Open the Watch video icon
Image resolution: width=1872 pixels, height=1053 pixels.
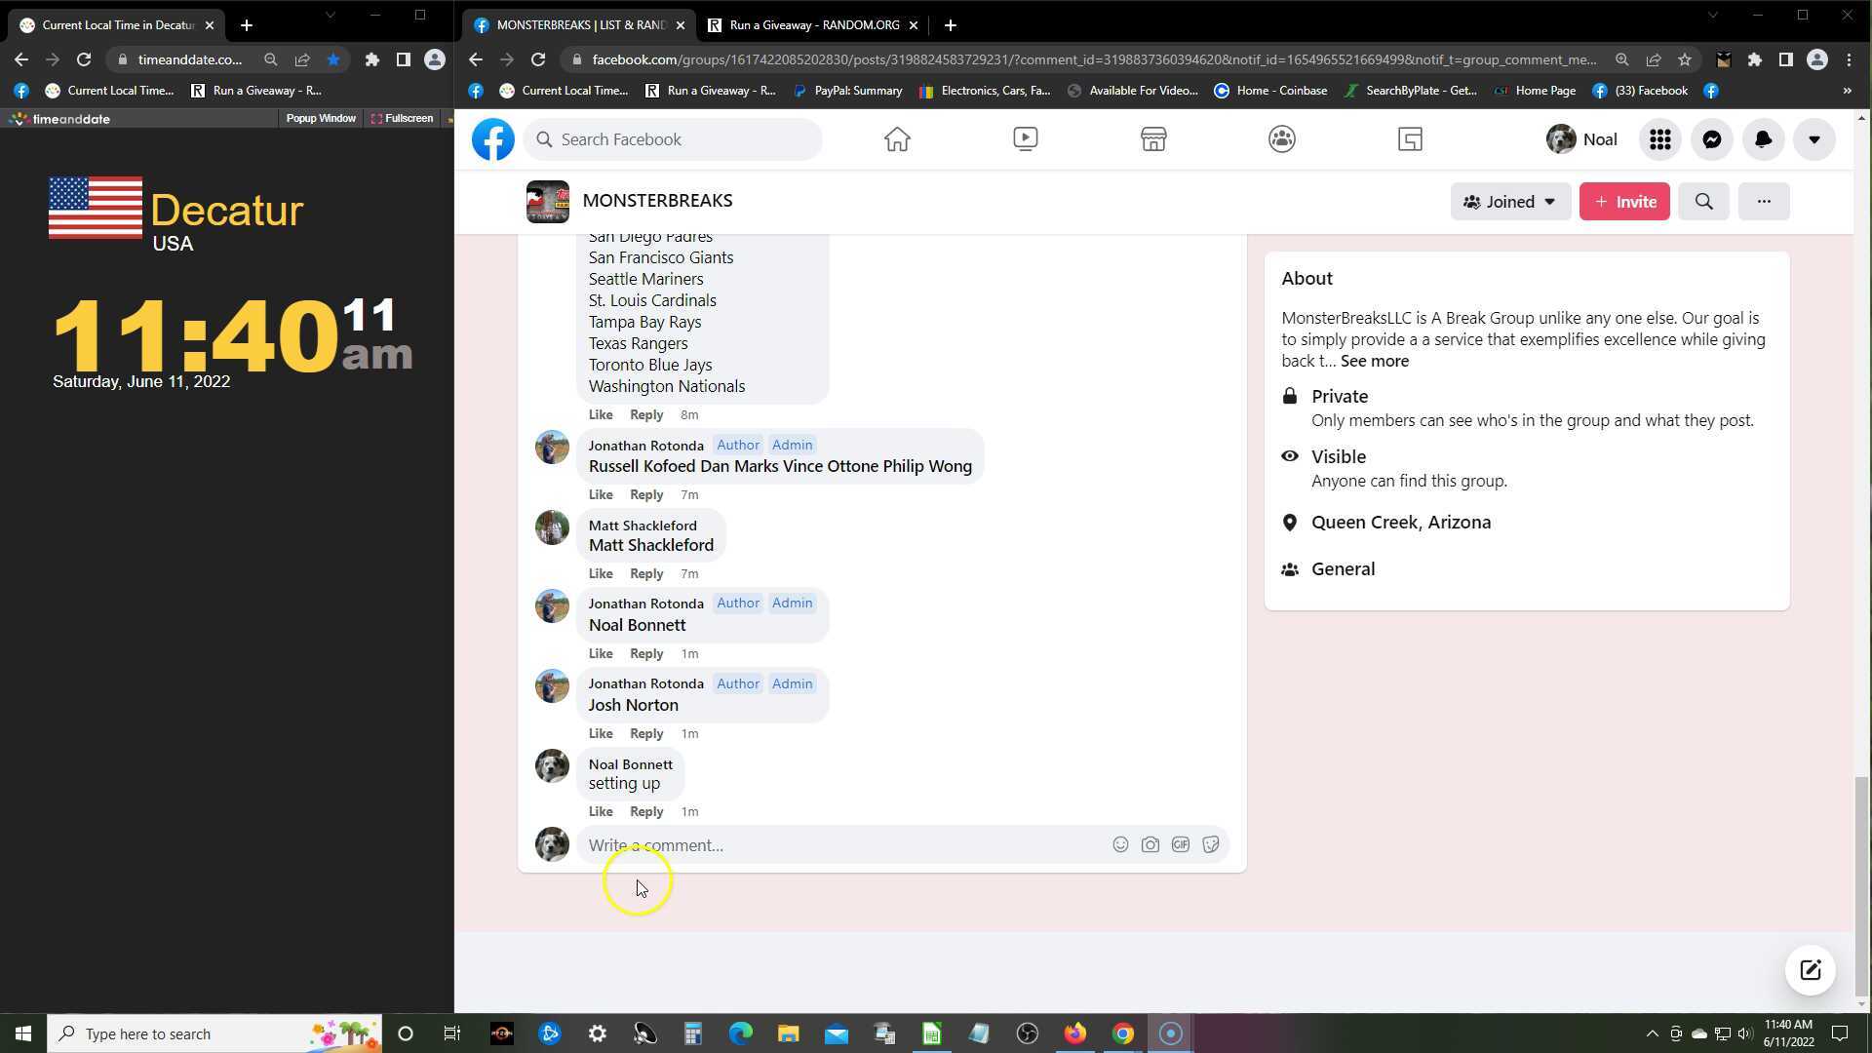click(x=1025, y=139)
